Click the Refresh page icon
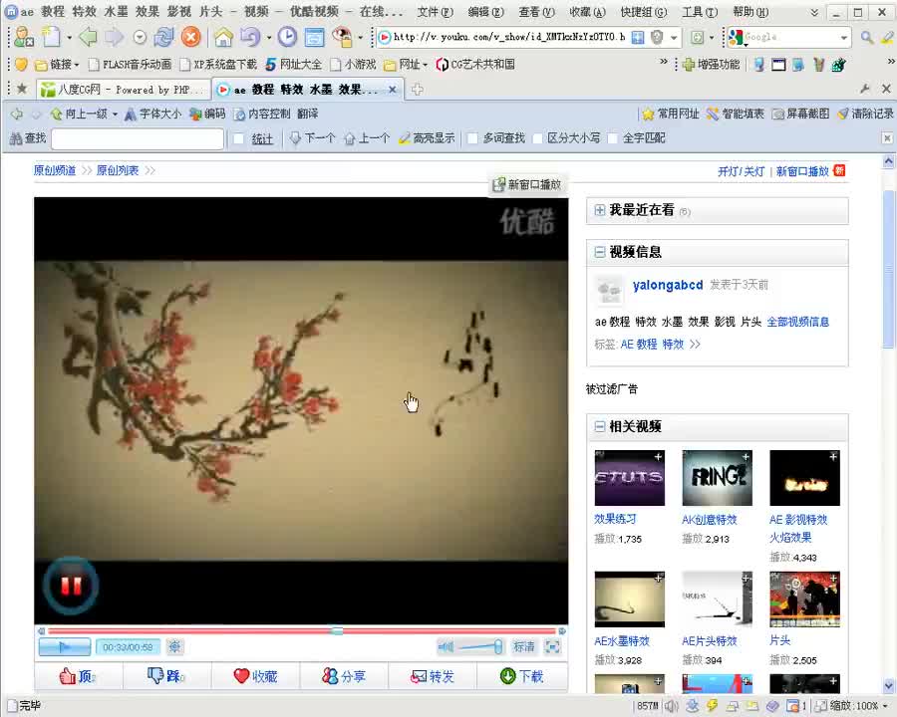Screen dimensions: 897x717 (163, 37)
